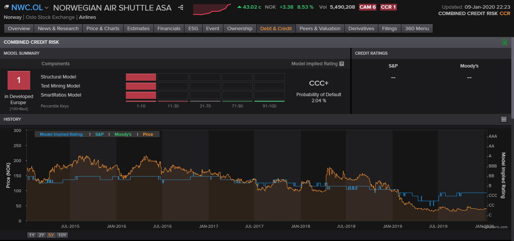Image resolution: width=514 pixels, height=241 pixels.
Task: Click the Text Mining Model 1-10 percentile bar
Action: point(141,86)
